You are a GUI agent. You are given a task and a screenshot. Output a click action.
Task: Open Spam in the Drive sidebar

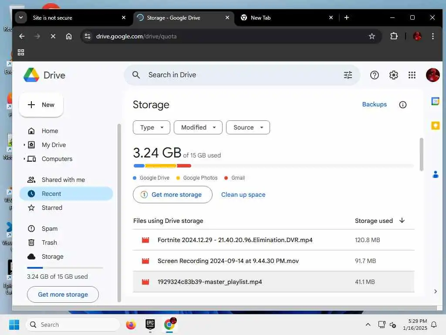66,229
